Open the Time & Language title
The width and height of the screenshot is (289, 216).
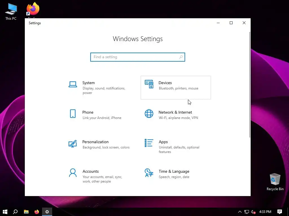click(x=174, y=171)
